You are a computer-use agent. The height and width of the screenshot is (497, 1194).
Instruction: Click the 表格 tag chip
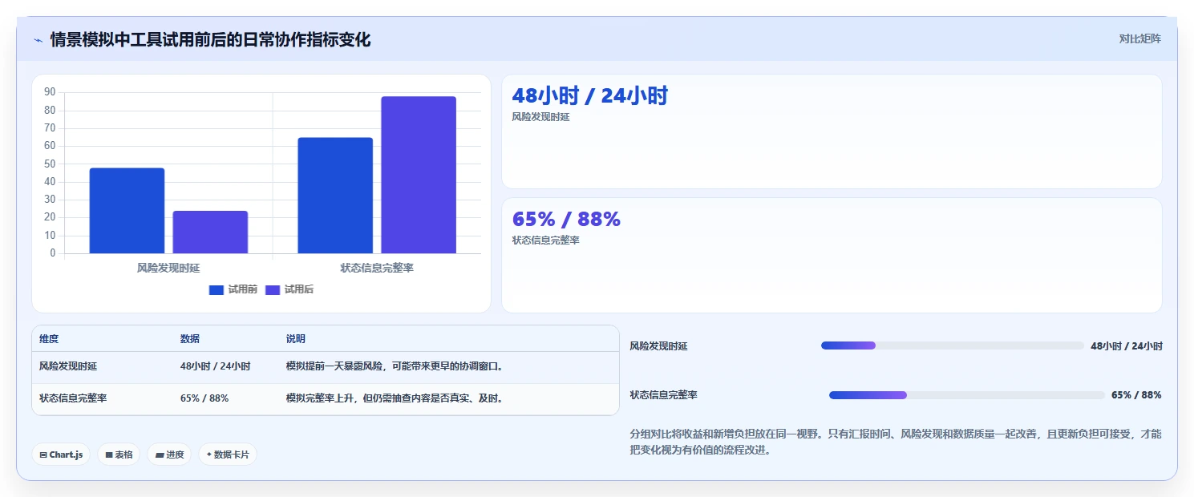(119, 455)
